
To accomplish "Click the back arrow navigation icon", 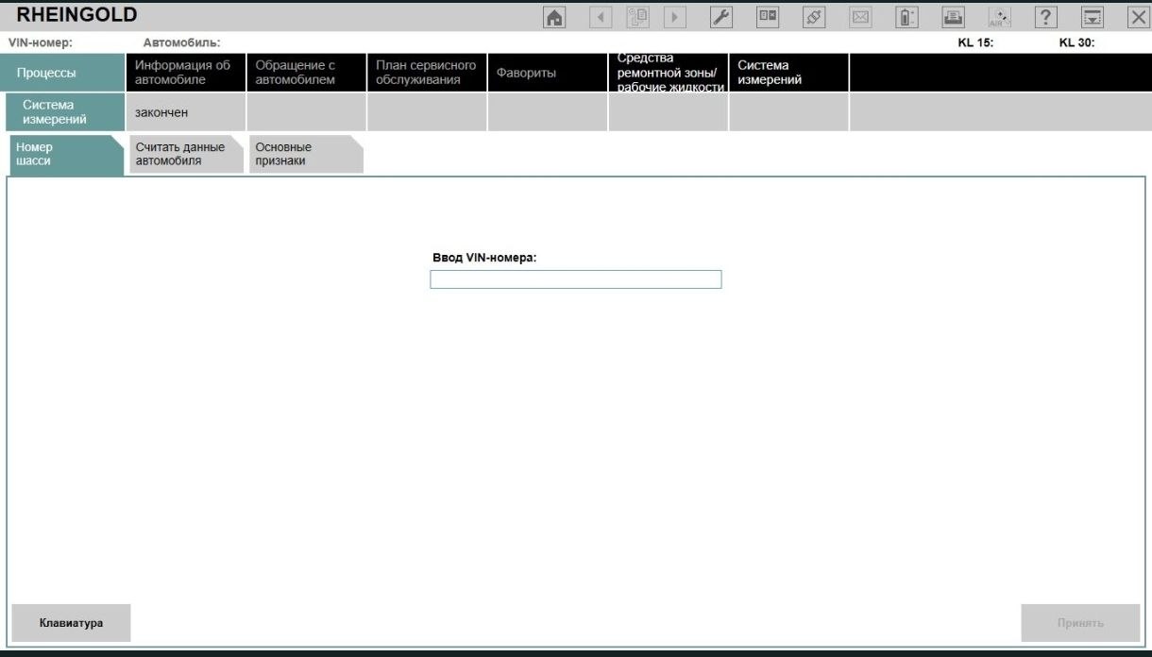I will pos(601,17).
